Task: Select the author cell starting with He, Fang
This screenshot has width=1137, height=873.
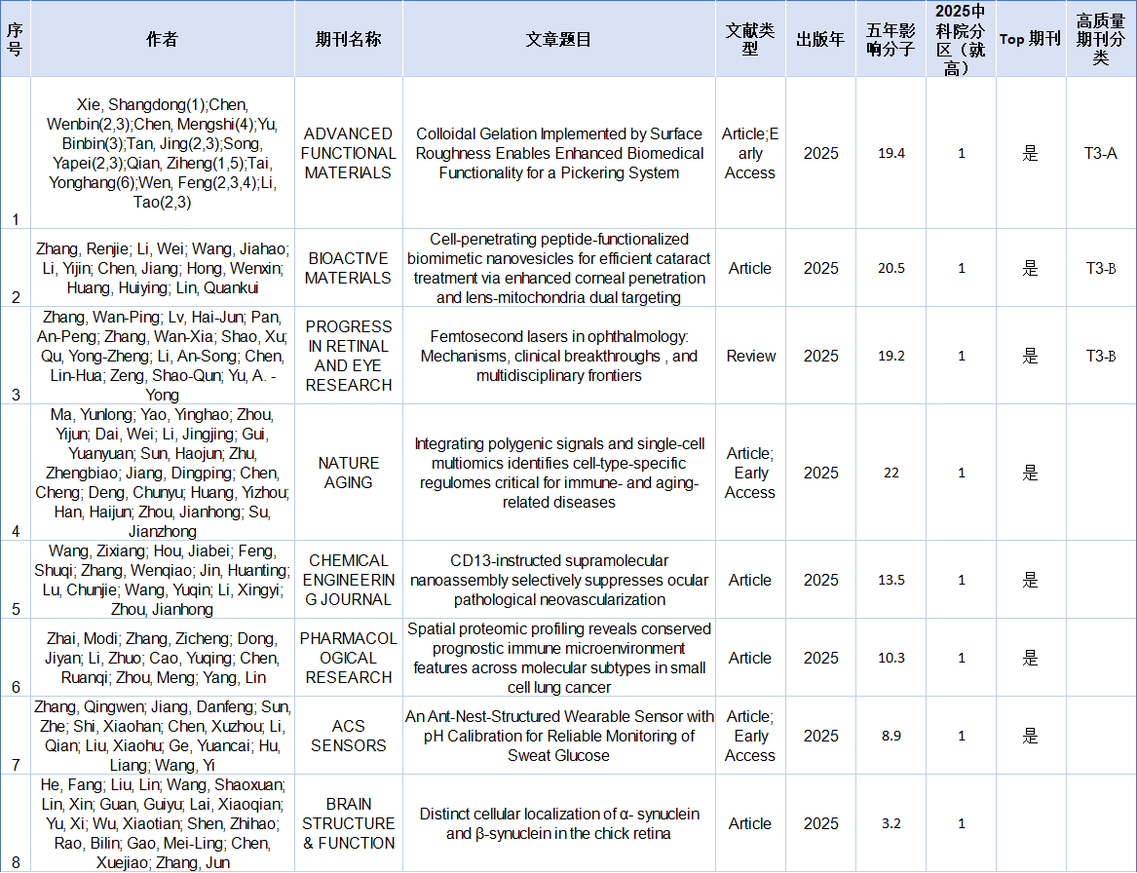Action: tap(162, 823)
